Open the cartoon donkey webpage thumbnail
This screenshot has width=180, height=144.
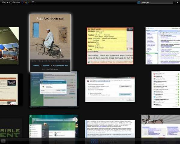tap(160, 126)
